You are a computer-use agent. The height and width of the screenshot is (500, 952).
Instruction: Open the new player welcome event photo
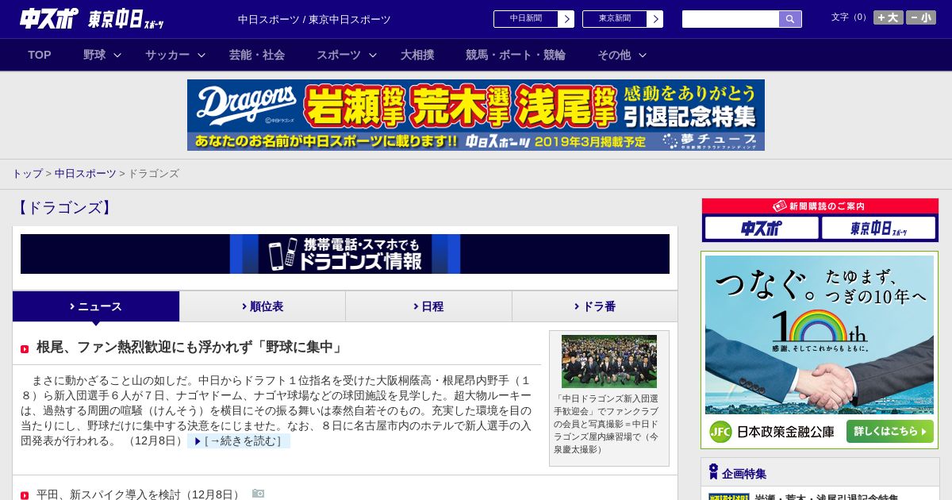609,361
